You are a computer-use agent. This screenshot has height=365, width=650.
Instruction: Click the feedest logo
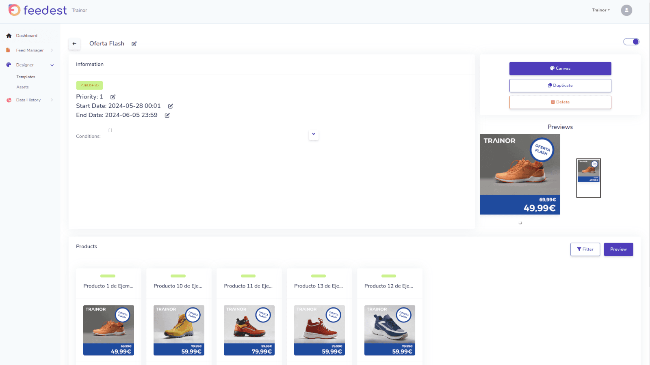[x=37, y=10]
